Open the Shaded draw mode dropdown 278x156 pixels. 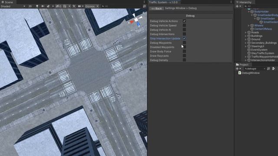[x=13, y=6]
